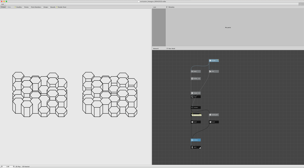This screenshot has height=168, width=304.
Task: Select the sort1 node
Action: pos(214,71)
